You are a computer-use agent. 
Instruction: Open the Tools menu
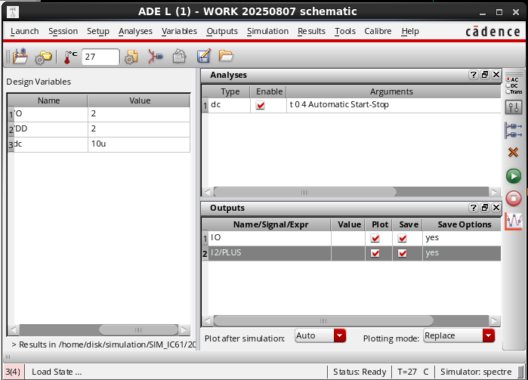345,31
